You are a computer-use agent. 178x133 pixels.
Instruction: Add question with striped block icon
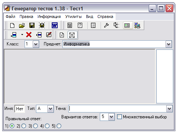click(x=14, y=35)
